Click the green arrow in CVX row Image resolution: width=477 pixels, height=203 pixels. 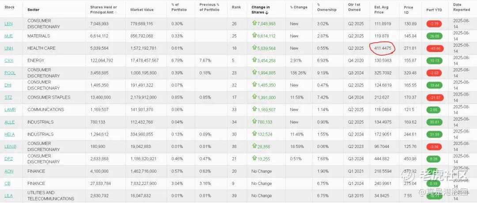point(254,60)
